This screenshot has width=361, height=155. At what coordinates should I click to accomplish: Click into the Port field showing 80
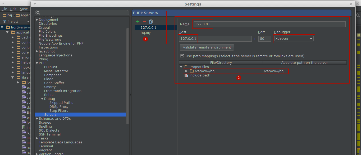[x=265, y=39]
